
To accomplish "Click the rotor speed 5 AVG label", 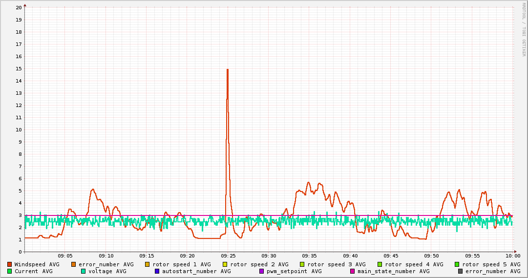I will [x=491, y=264].
